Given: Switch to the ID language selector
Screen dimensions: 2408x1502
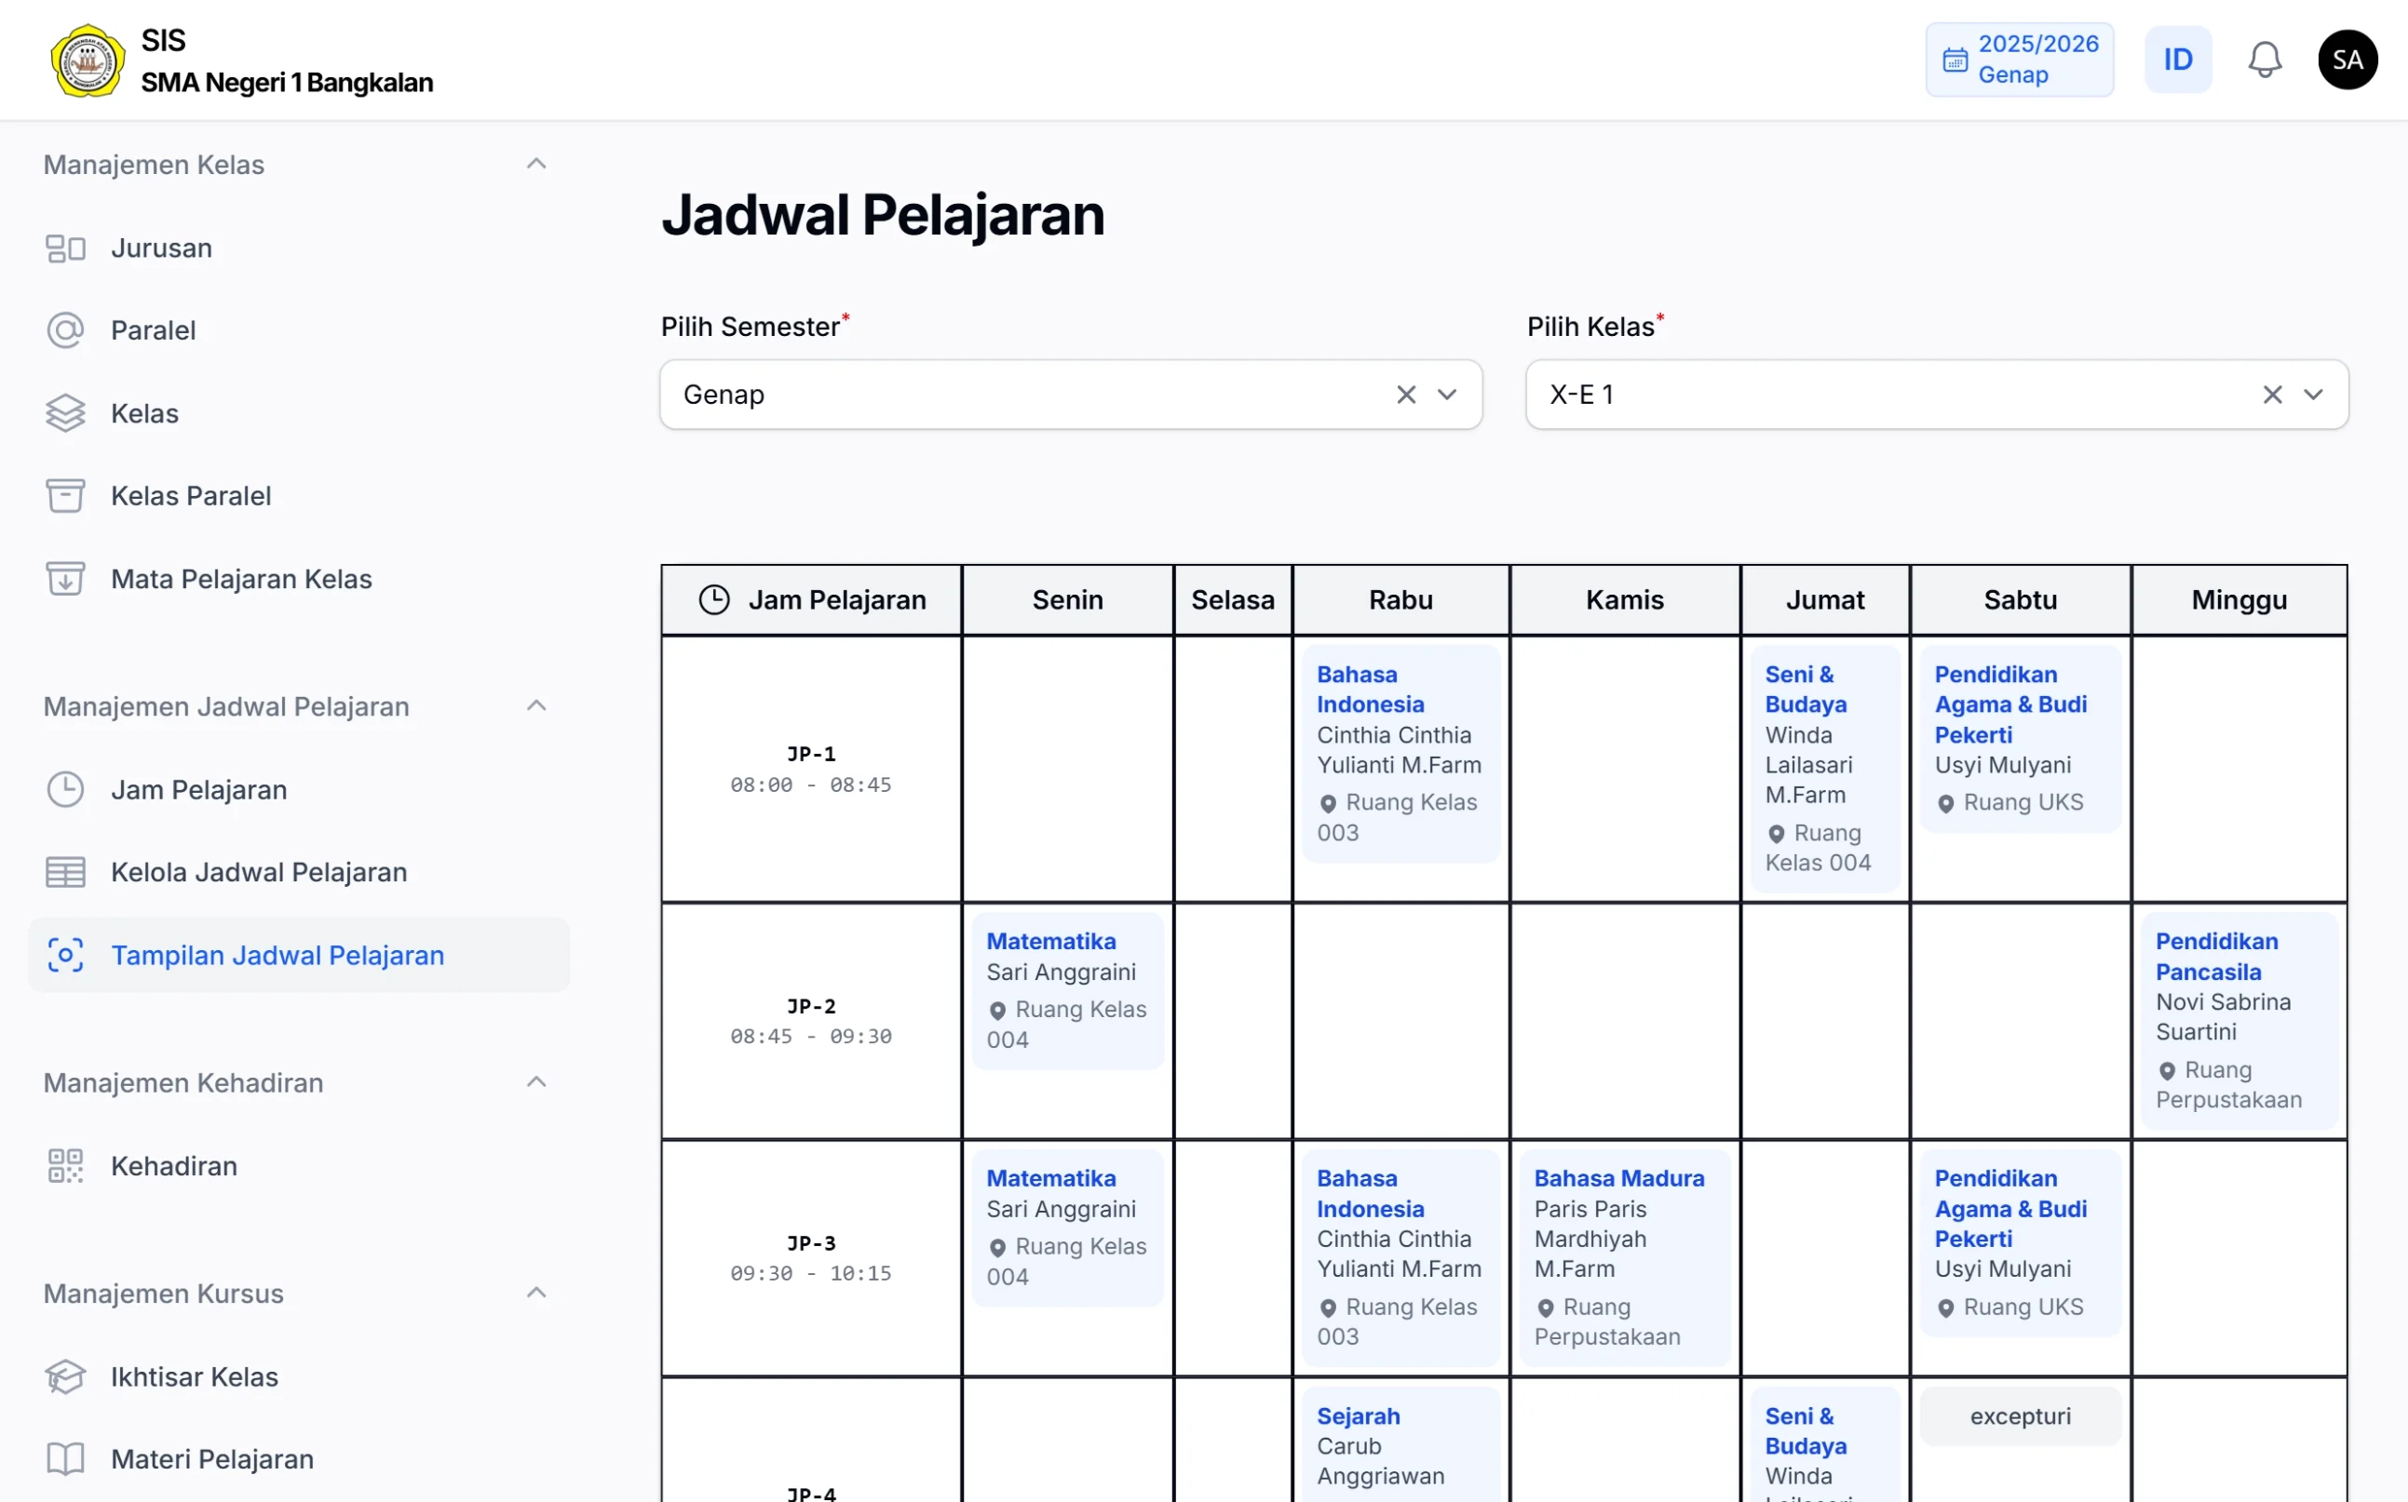Looking at the screenshot, I should (x=2177, y=59).
